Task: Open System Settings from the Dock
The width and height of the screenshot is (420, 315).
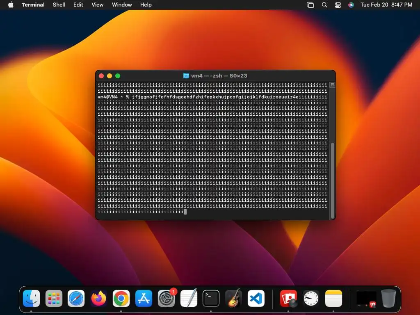Action: (x=166, y=298)
